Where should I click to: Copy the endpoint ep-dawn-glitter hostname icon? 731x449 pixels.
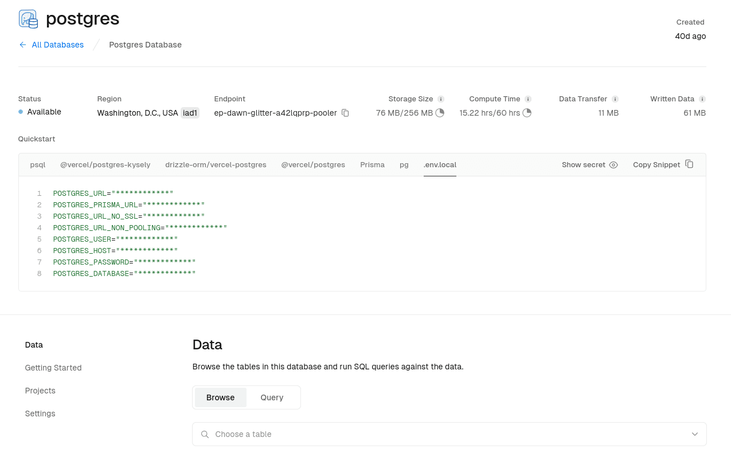pos(345,113)
